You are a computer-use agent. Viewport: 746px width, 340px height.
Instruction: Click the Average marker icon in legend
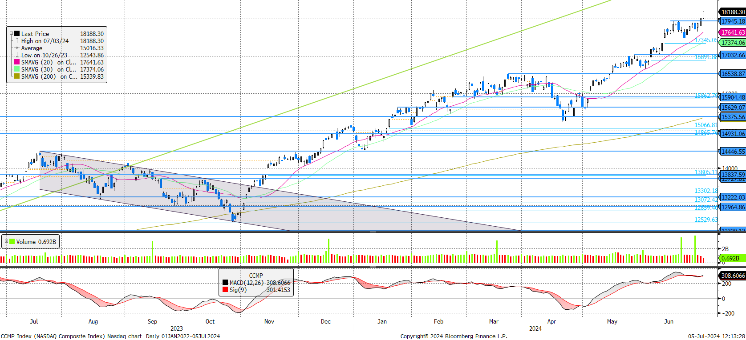point(17,48)
